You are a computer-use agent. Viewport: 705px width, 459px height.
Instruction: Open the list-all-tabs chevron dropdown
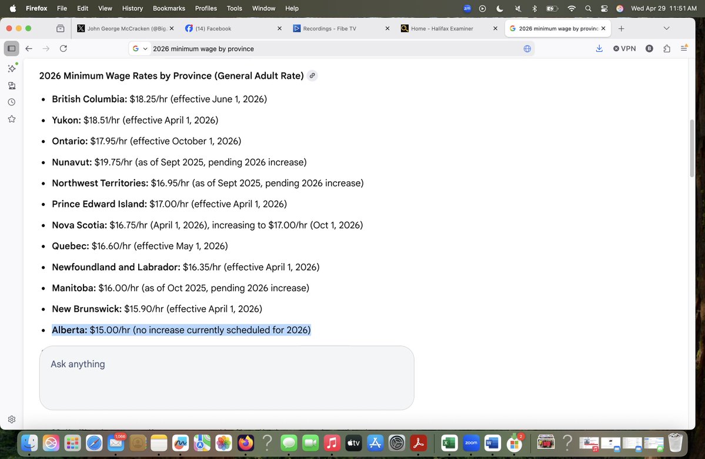pyautogui.click(x=666, y=28)
